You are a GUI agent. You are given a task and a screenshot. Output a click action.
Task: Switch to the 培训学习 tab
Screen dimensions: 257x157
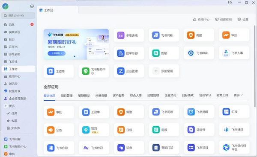205,95
